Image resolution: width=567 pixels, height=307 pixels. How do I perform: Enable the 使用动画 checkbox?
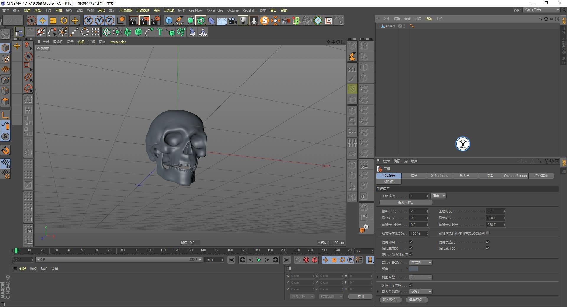click(411, 242)
